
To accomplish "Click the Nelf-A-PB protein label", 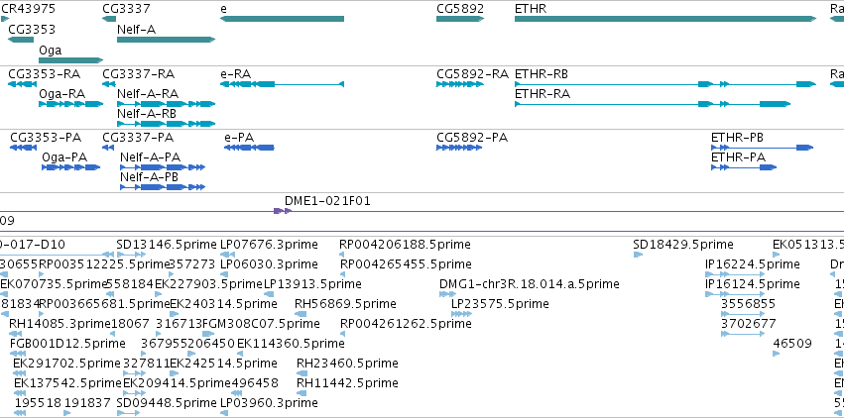I will coord(149,177).
